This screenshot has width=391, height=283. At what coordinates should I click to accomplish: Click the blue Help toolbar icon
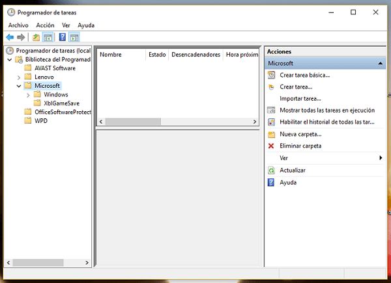click(62, 37)
